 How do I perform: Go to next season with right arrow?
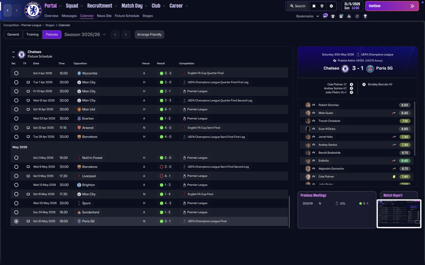tap(126, 34)
